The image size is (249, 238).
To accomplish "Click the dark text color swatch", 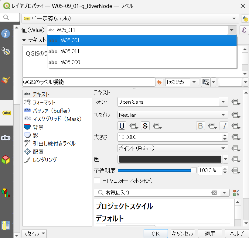I will [x=170, y=159].
